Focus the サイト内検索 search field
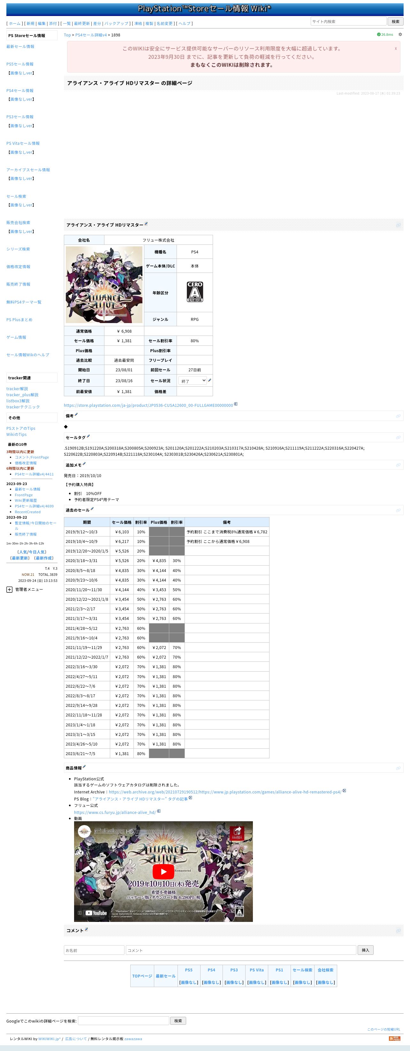410x1051 pixels. coord(348,22)
